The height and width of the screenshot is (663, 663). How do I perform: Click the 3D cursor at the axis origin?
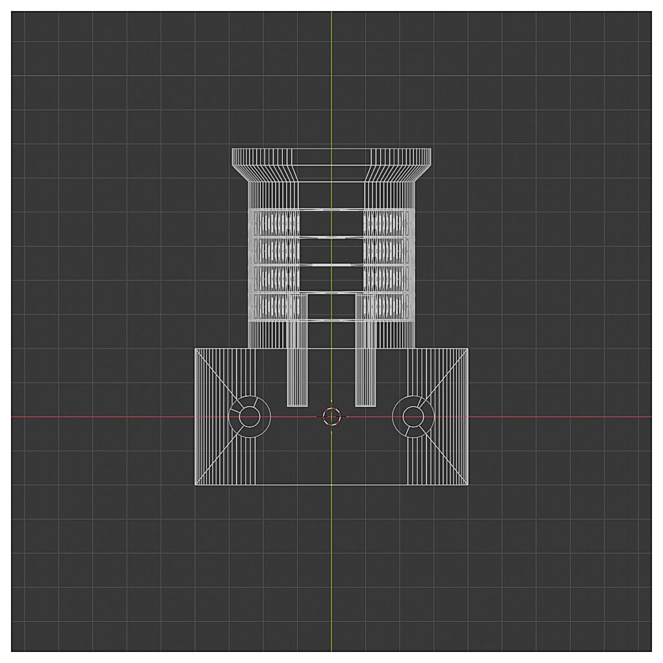click(x=331, y=416)
